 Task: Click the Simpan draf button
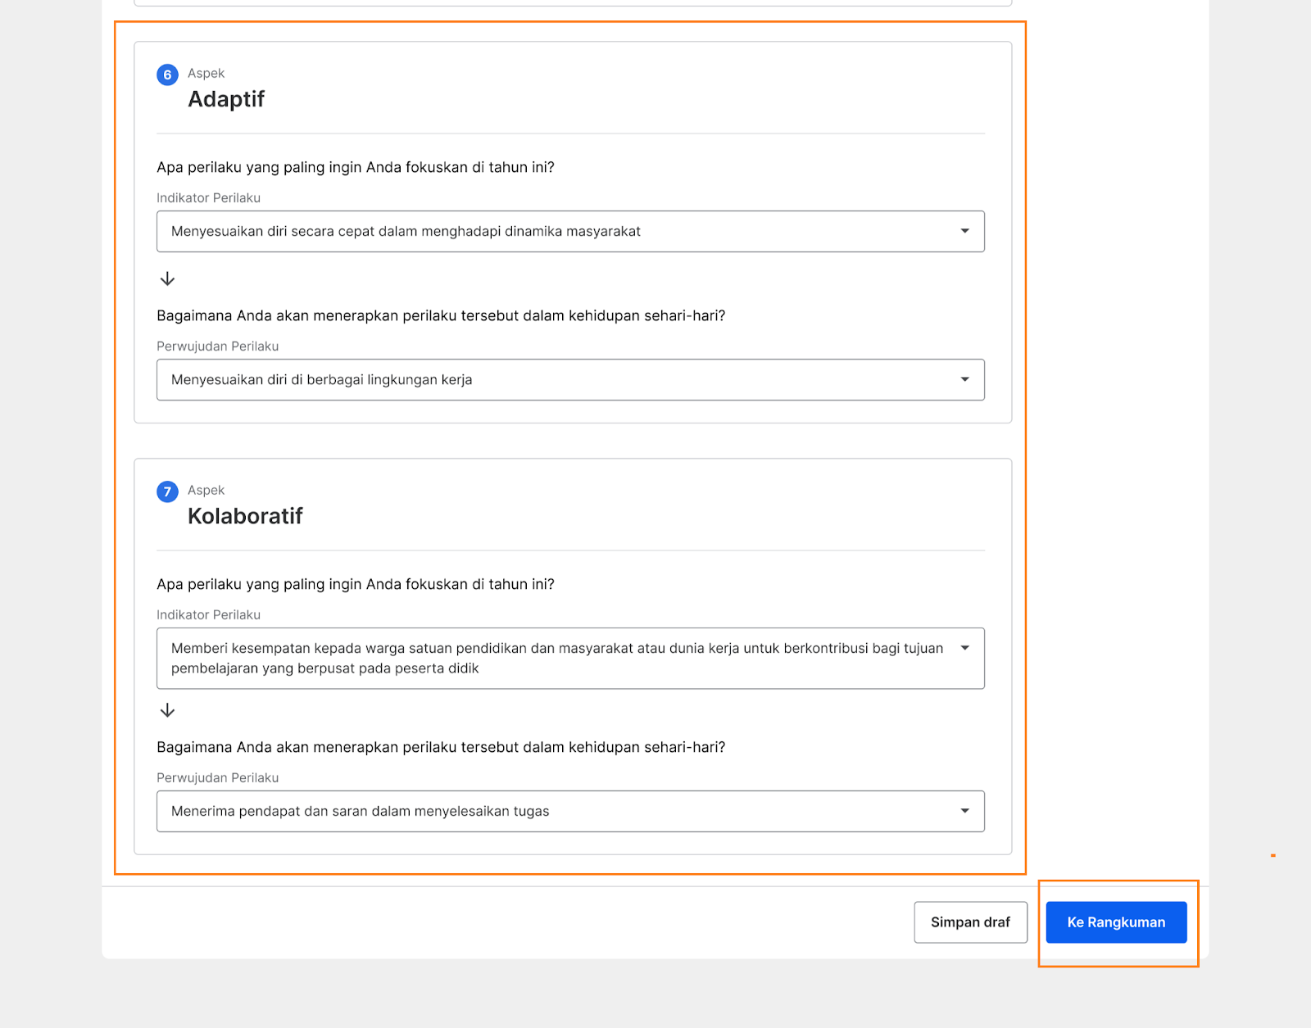pos(970,922)
